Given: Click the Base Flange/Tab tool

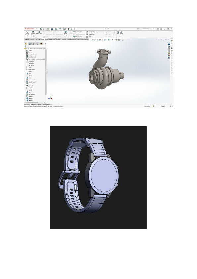Looking at the screenshot, I should pyautogui.click(x=27, y=33).
